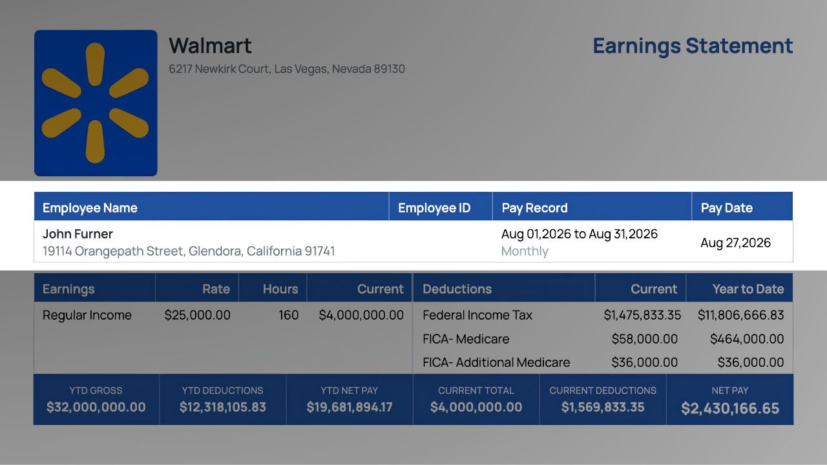Viewport: 827px width, 465px height.
Task: Select employee name John Furner
Action: [78, 234]
